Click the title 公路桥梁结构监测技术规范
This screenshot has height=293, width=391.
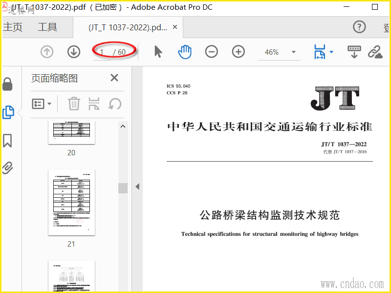pyautogui.click(x=270, y=215)
